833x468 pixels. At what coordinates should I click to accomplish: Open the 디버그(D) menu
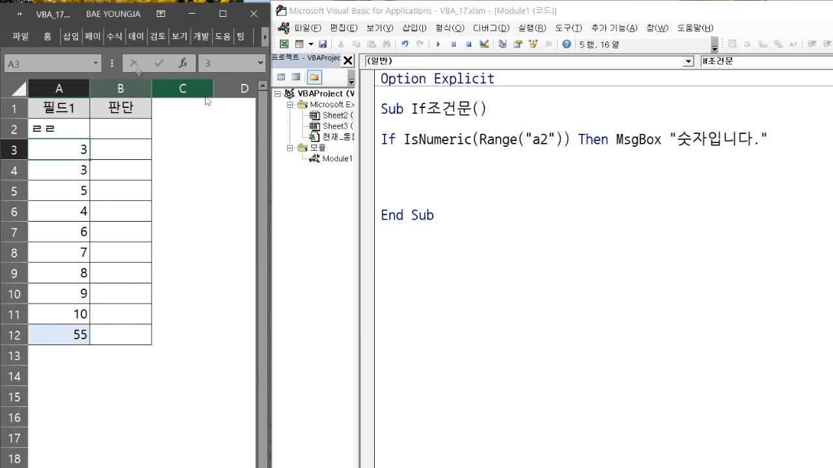pos(491,28)
